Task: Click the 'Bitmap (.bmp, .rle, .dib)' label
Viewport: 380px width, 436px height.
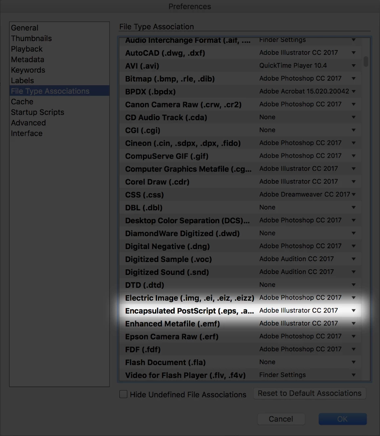Action: (x=170, y=79)
